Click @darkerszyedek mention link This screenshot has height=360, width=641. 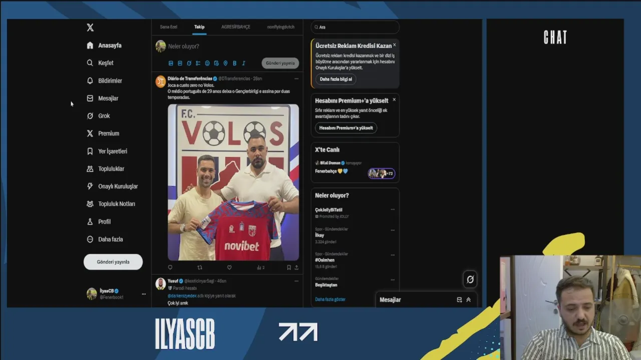[182, 296]
